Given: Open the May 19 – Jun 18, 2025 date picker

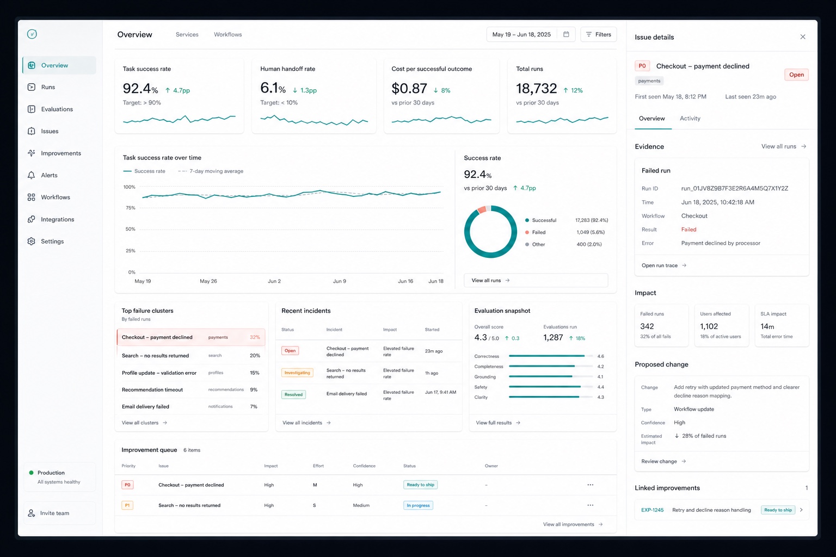Looking at the screenshot, I should click(x=531, y=34).
